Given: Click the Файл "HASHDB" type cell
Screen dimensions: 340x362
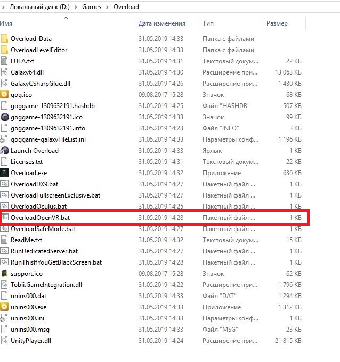Looking at the screenshot, I should click(226, 106).
